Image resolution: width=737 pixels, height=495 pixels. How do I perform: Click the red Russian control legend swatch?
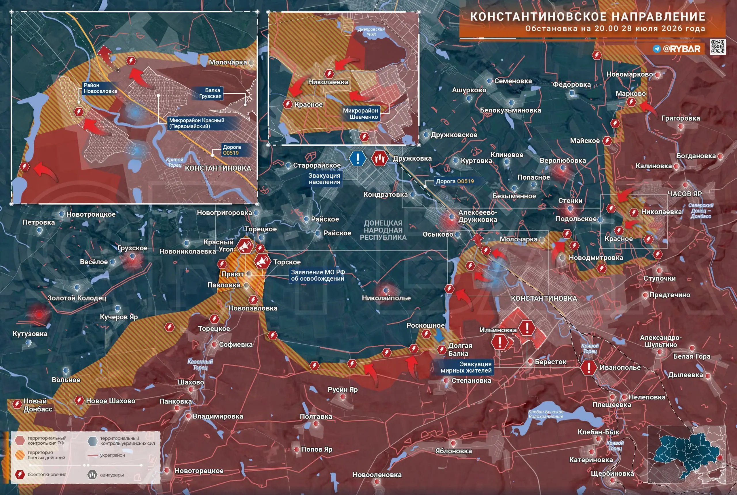(x=20, y=440)
